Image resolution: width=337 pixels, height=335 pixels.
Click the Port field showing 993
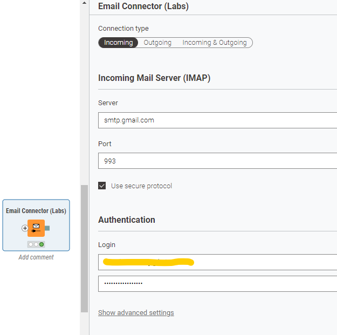[216, 161]
